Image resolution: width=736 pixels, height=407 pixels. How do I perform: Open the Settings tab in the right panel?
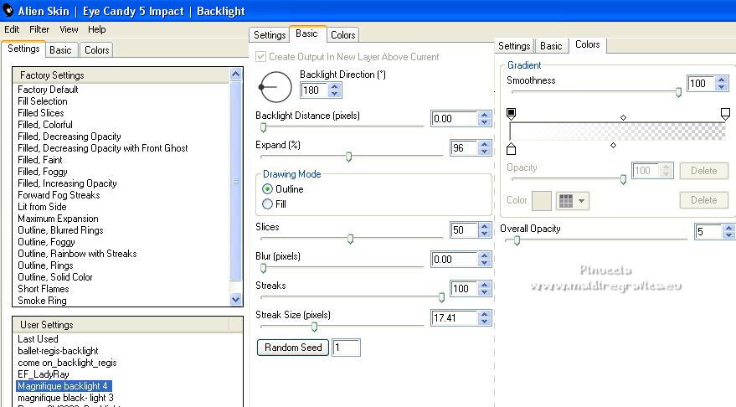tap(514, 45)
